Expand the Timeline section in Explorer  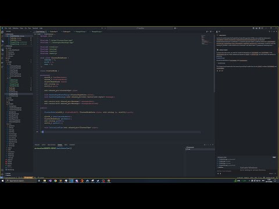[19, 175]
